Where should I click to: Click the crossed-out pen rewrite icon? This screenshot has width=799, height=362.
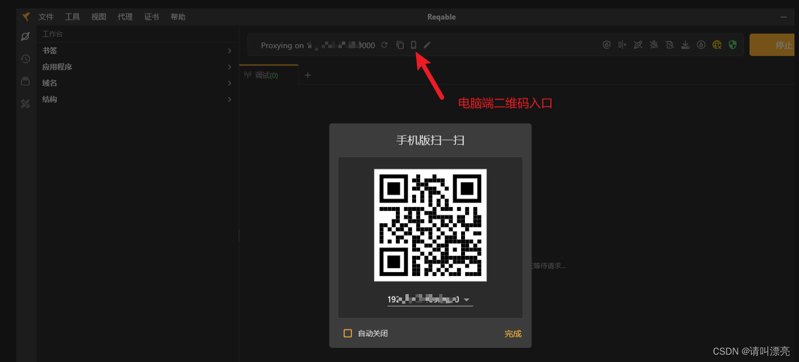point(638,45)
